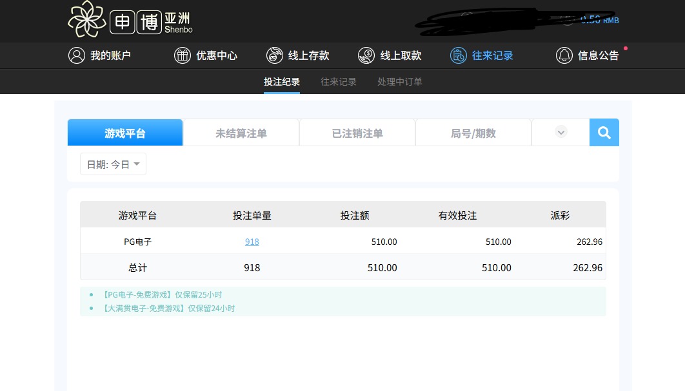Click the 我的账户 user profile icon

tap(77, 55)
